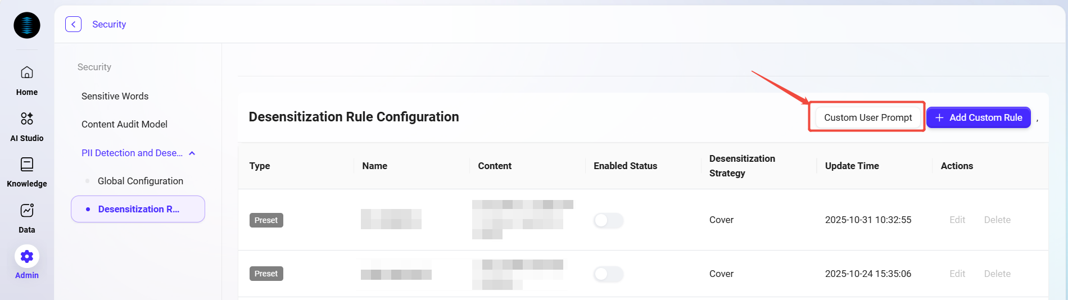
Task: Click the Admin gear icon
Action: click(x=27, y=257)
